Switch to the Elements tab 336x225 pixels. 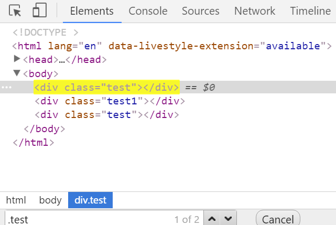click(92, 11)
